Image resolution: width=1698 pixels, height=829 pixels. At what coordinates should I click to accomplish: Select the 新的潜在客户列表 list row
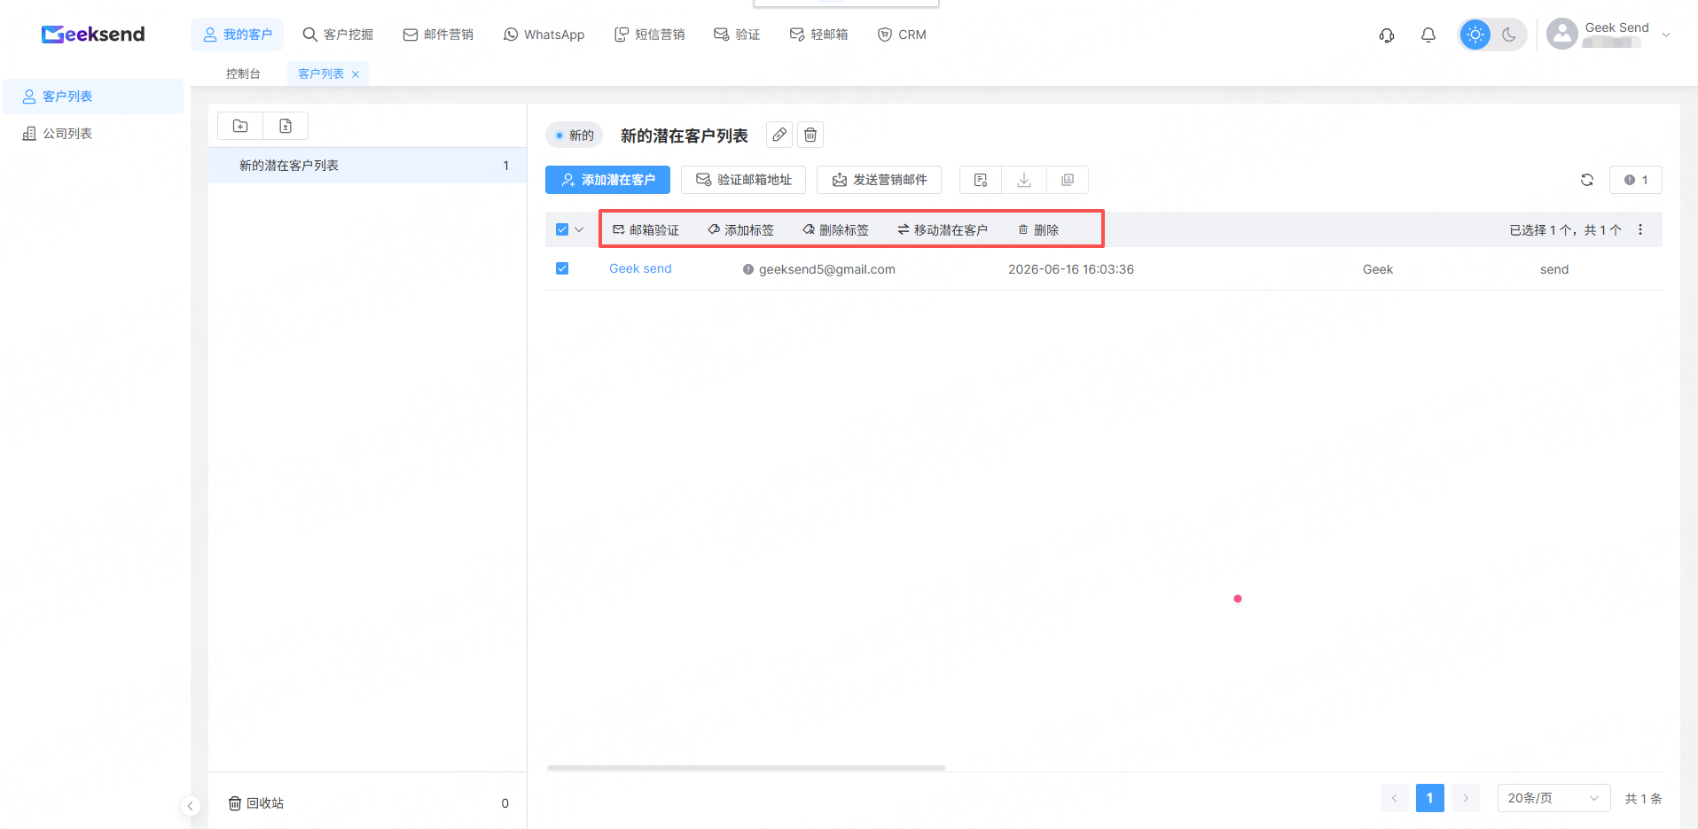click(x=367, y=166)
